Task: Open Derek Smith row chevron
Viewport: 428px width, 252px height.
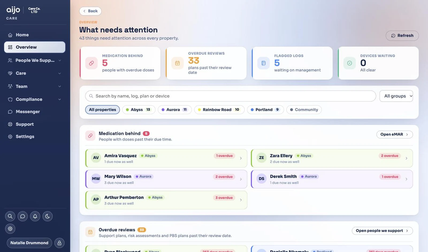Action: pos(406,179)
